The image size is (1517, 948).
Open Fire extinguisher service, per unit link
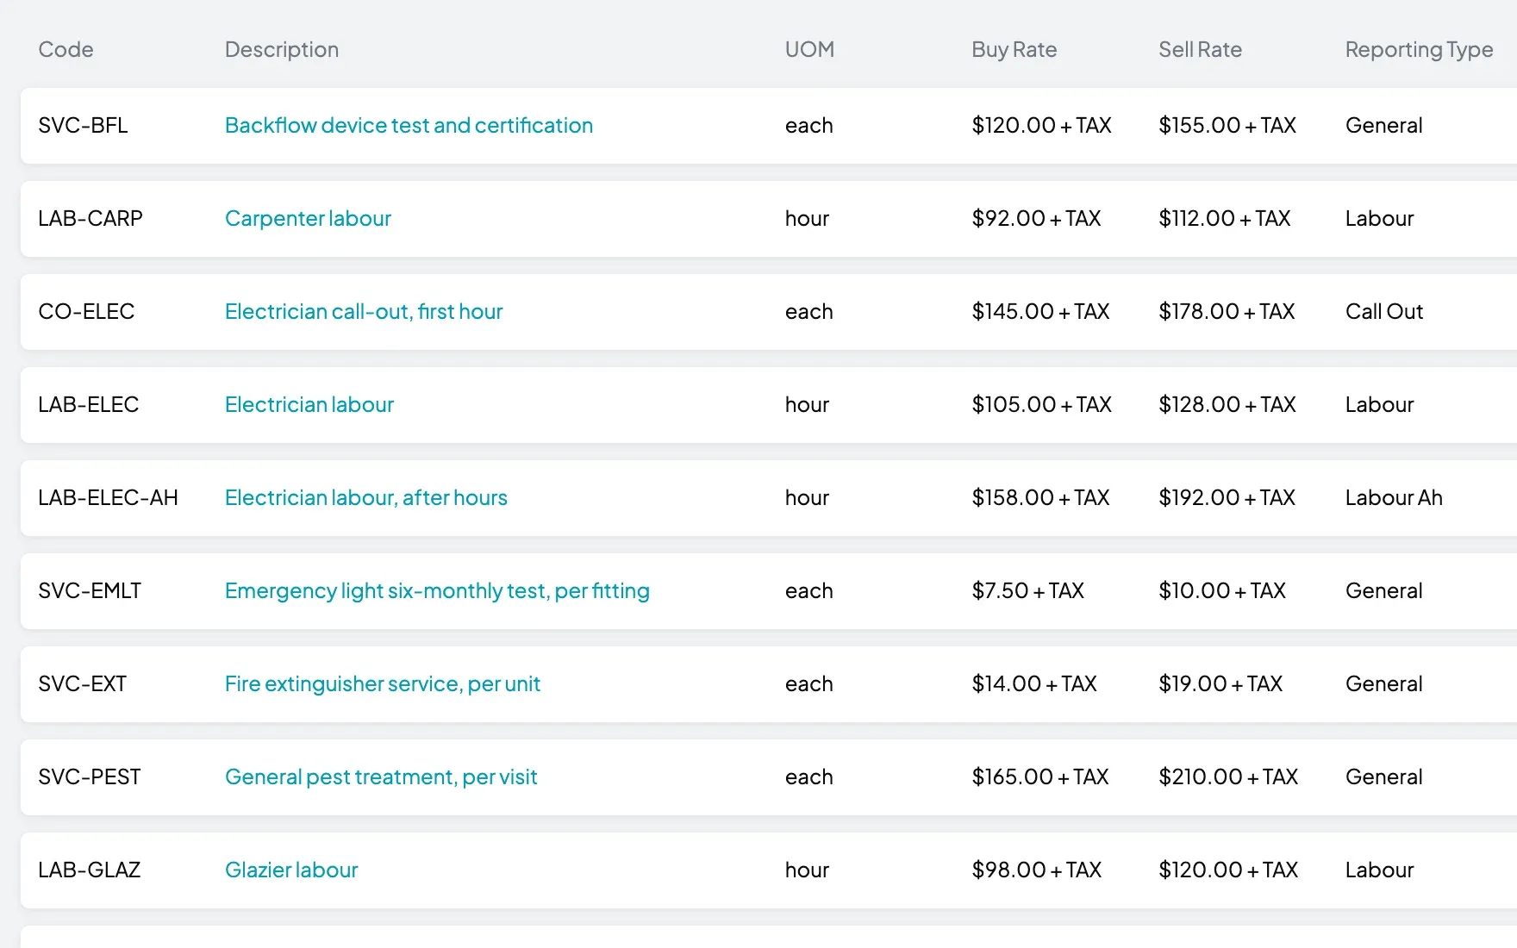coord(382,684)
